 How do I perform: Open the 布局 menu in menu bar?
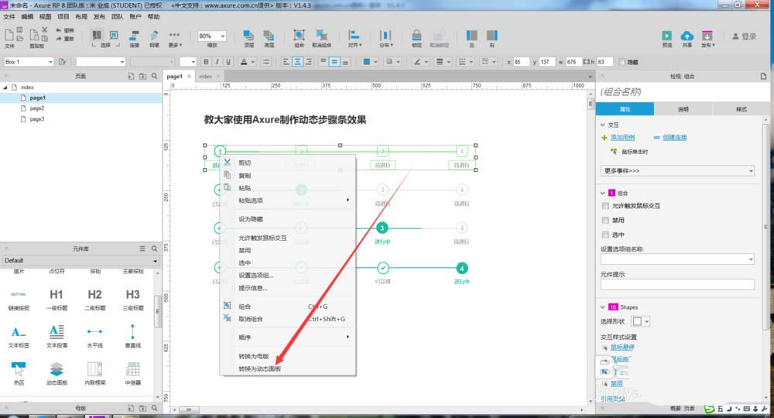point(81,17)
